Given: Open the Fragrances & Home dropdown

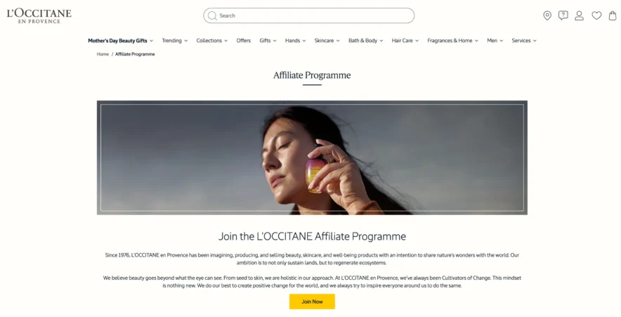Looking at the screenshot, I should (452, 41).
